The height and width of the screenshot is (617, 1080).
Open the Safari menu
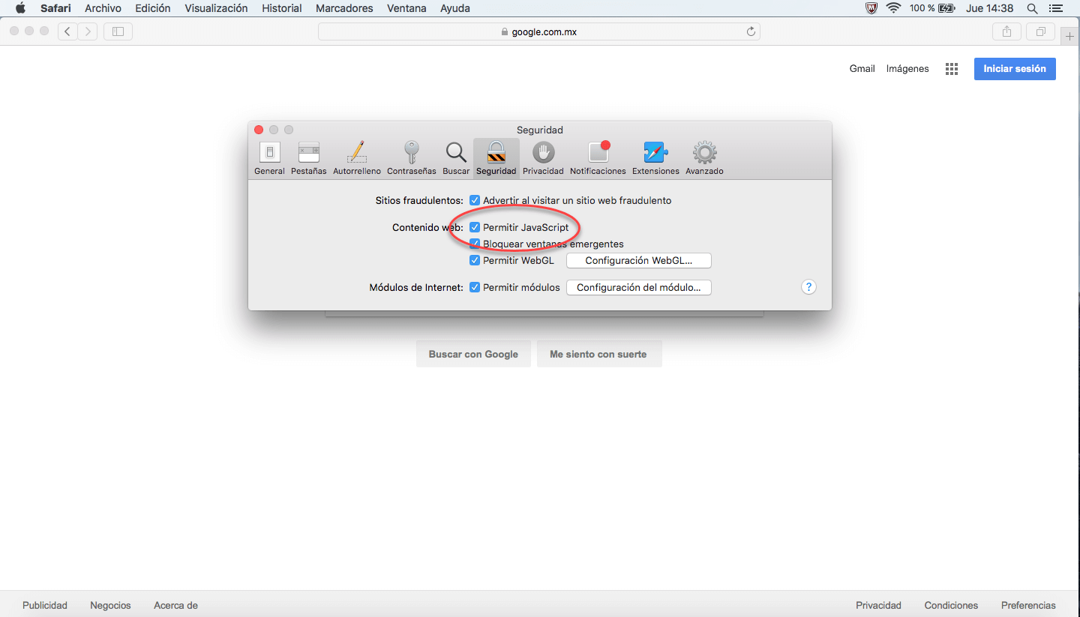(55, 8)
